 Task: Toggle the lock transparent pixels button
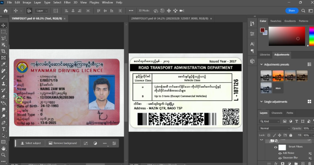coord(269,135)
